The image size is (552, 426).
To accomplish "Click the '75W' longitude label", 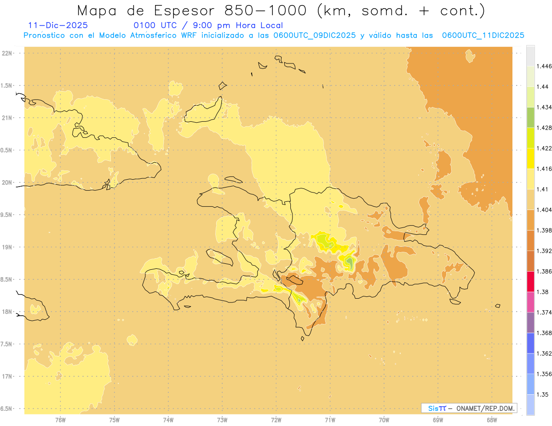I will pos(115,420).
